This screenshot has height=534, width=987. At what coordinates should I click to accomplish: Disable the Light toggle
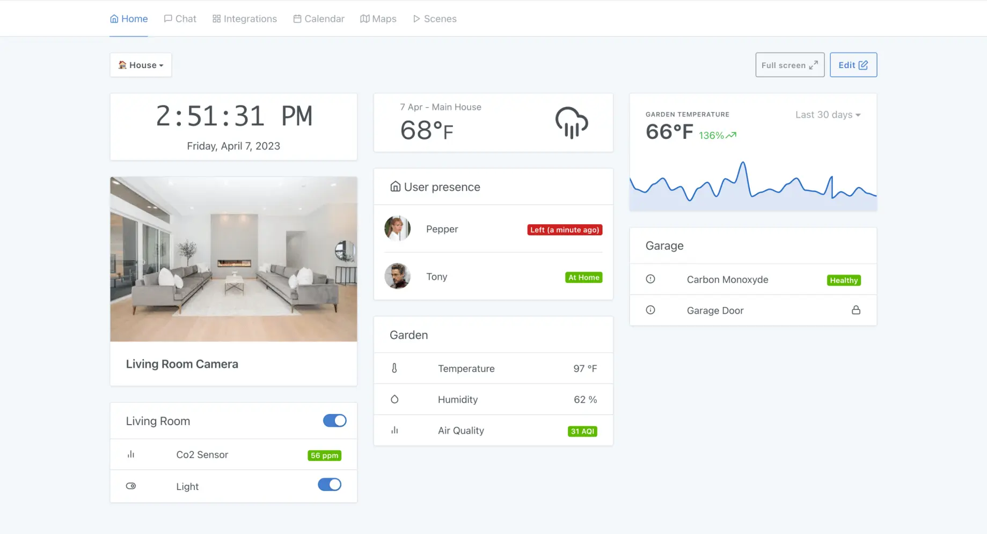point(329,484)
